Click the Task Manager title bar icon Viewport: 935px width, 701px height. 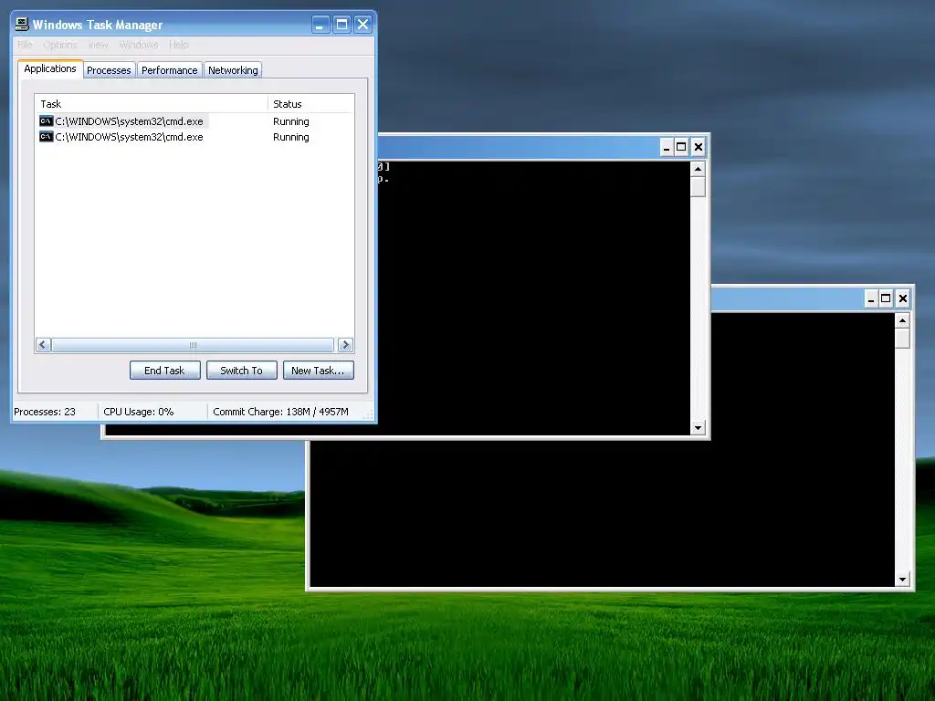click(22, 24)
